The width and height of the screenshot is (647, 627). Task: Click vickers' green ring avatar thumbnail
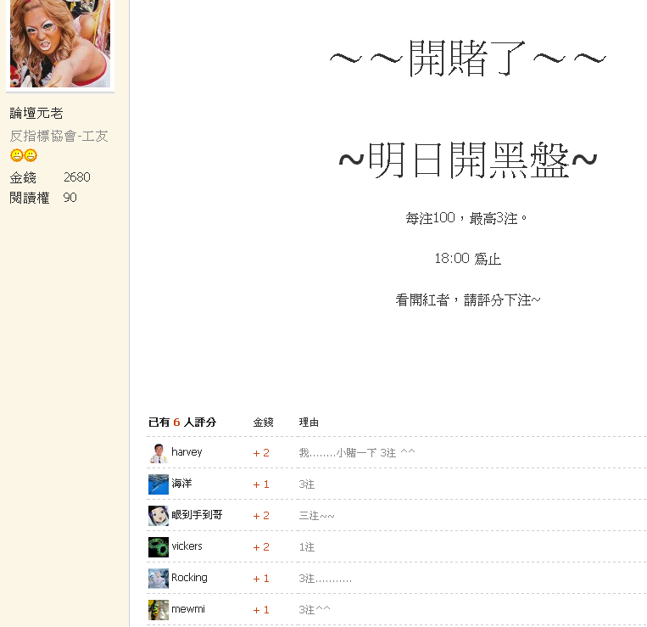[x=159, y=547]
